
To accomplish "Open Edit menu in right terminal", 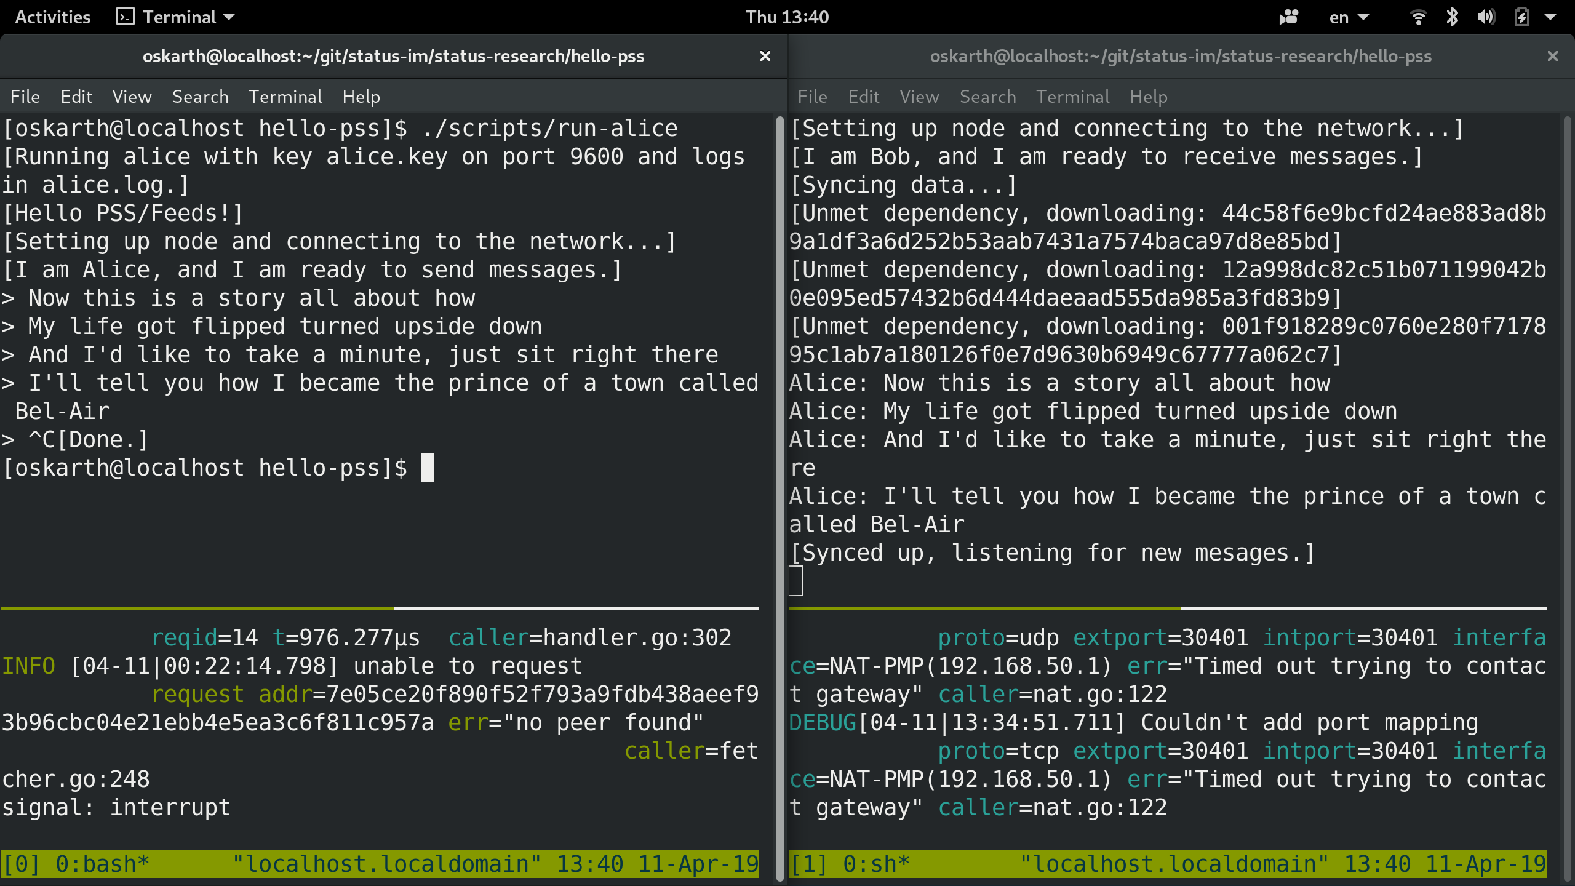I will point(863,97).
